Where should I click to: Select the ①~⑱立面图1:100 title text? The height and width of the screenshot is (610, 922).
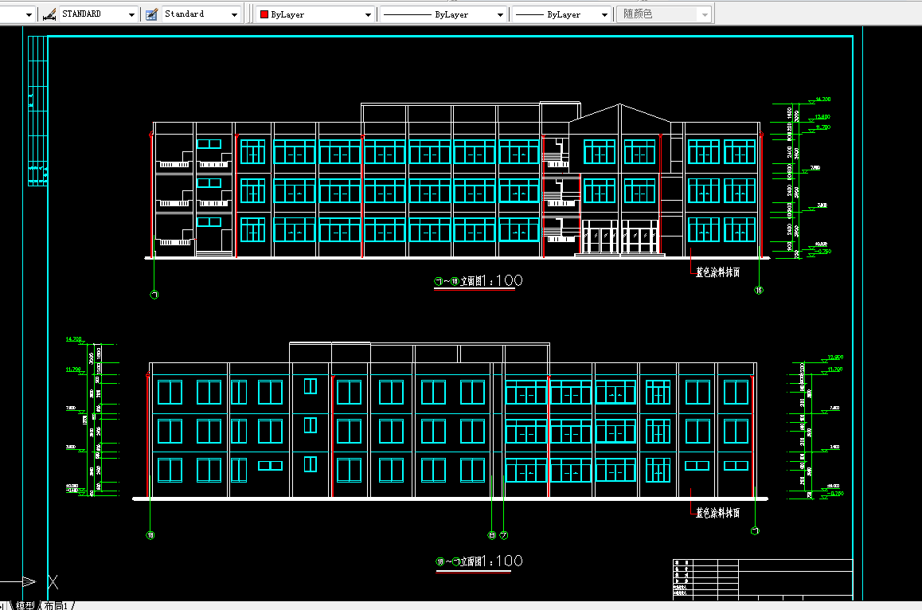click(478, 281)
